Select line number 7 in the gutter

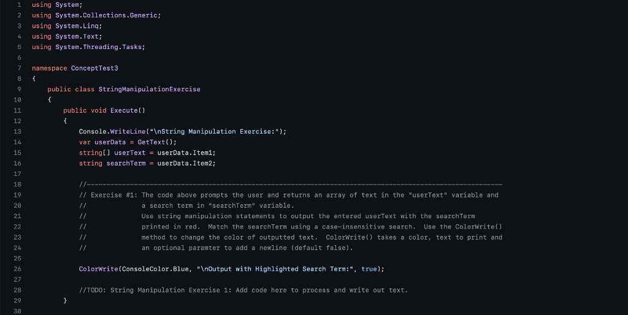pyautogui.click(x=19, y=68)
